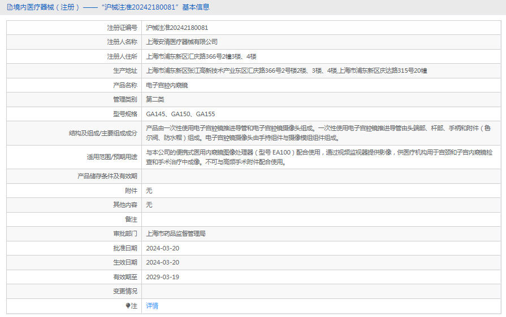Select the 无 value in 附件 row

click(x=149, y=191)
